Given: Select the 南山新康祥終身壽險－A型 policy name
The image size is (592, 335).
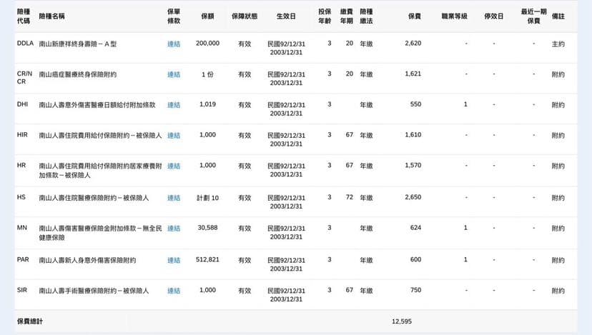Looking at the screenshot, I should coord(78,44).
